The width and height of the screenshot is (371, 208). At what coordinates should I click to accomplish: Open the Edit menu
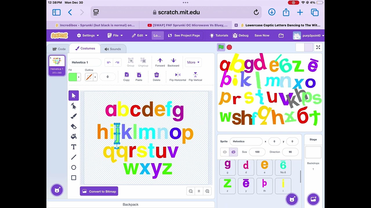tap(140, 36)
